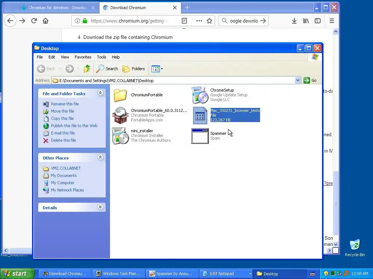
Task: Show site information icon in Firefox URL bar
Action: tap(77, 21)
